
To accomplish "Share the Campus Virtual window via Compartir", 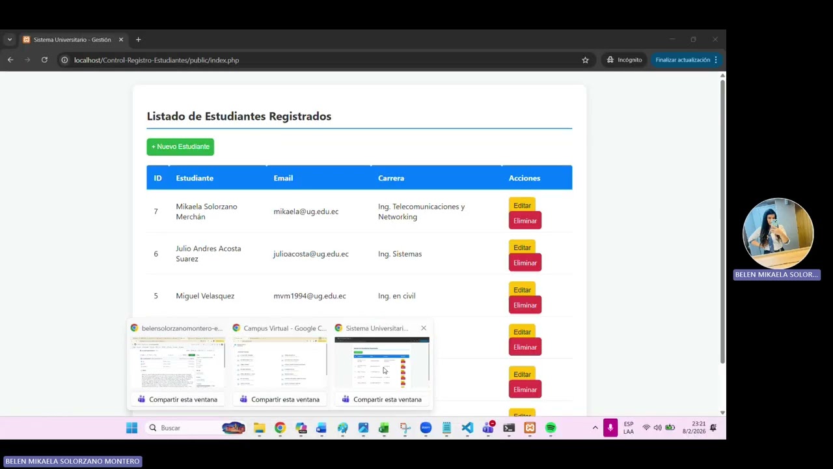I will pos(280,399).
